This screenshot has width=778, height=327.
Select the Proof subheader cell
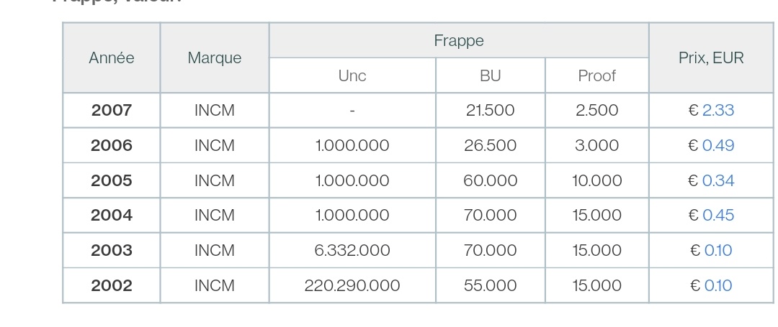(x=597, y=75)
